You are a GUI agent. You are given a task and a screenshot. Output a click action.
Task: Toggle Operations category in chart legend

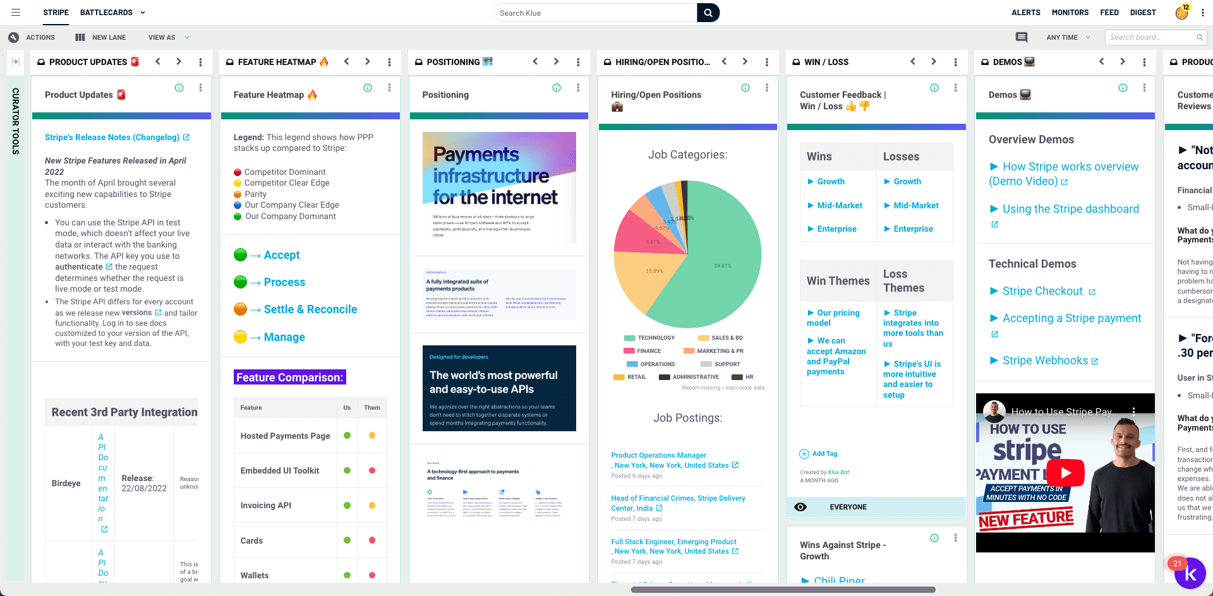click(651, 364)
